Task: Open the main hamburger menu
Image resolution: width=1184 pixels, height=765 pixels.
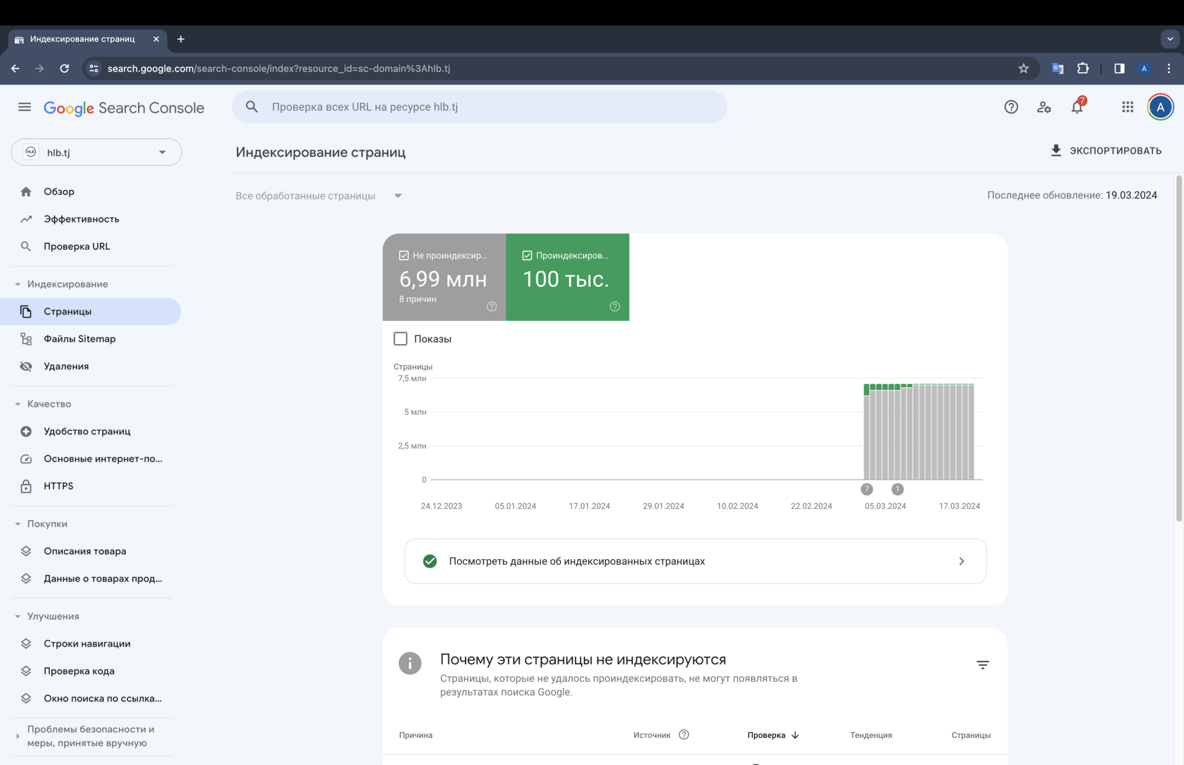Action: pos(25,107)
